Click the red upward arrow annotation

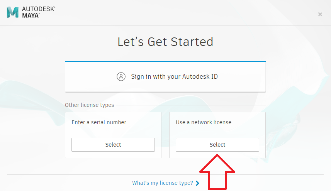pos(217,172)
